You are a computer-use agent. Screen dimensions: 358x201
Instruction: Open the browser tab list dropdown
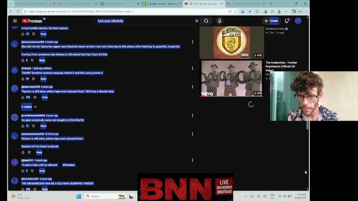tap(11, 4)
